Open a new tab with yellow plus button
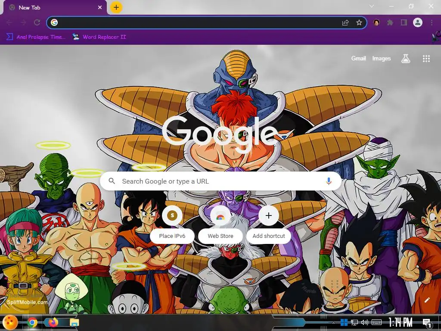 (116, 7)
